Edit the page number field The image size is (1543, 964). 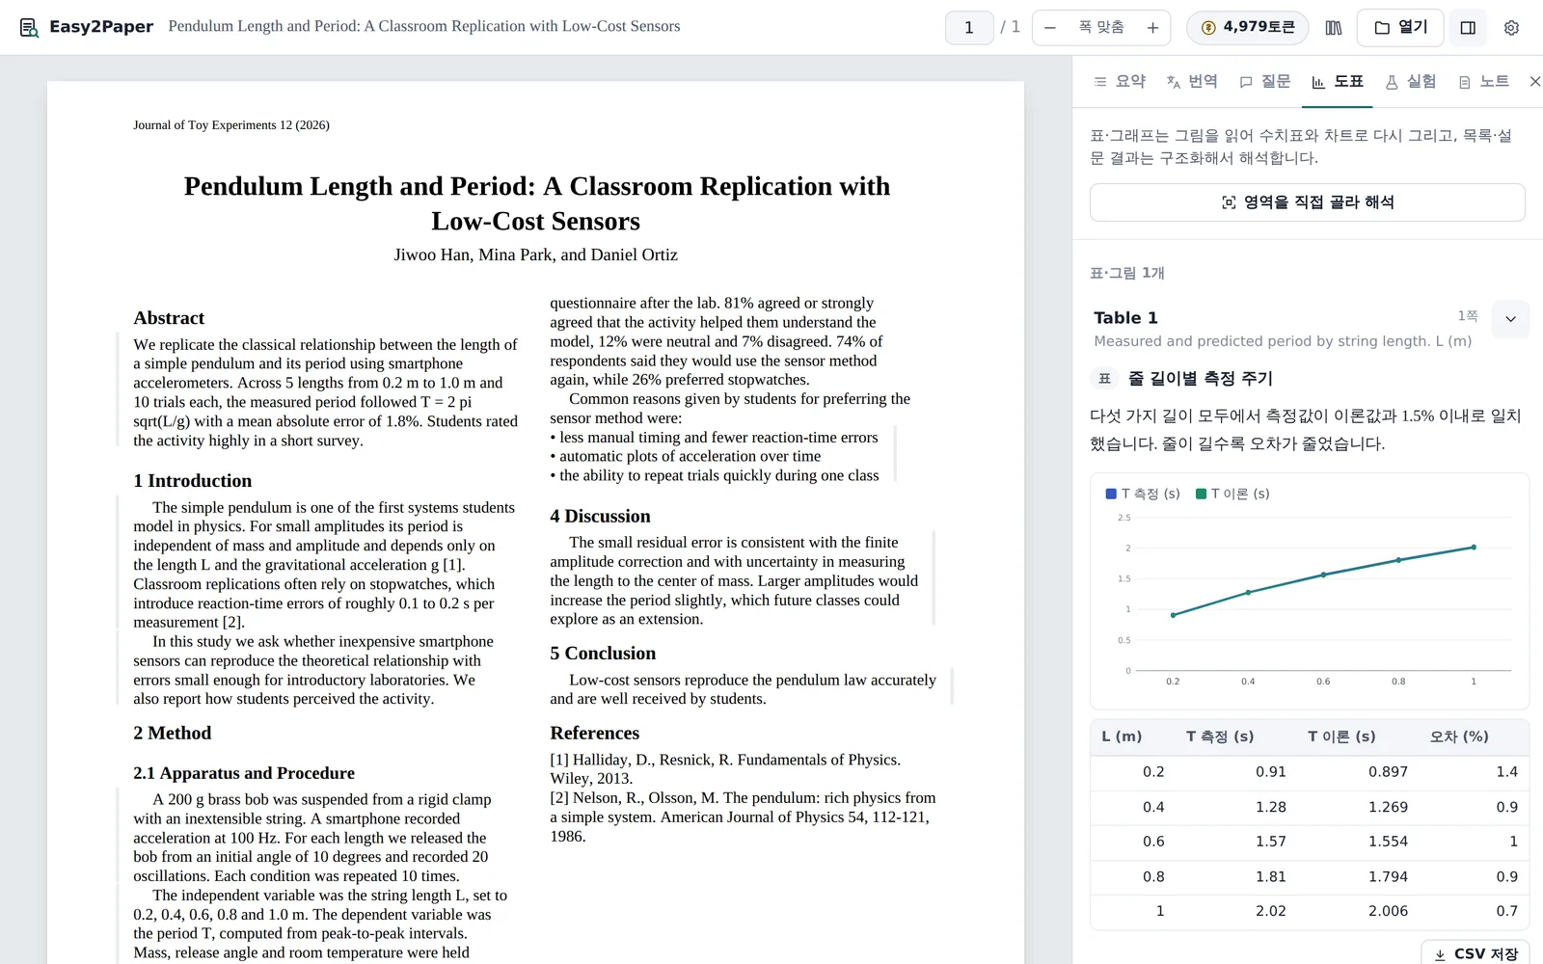tap(969, 28)
